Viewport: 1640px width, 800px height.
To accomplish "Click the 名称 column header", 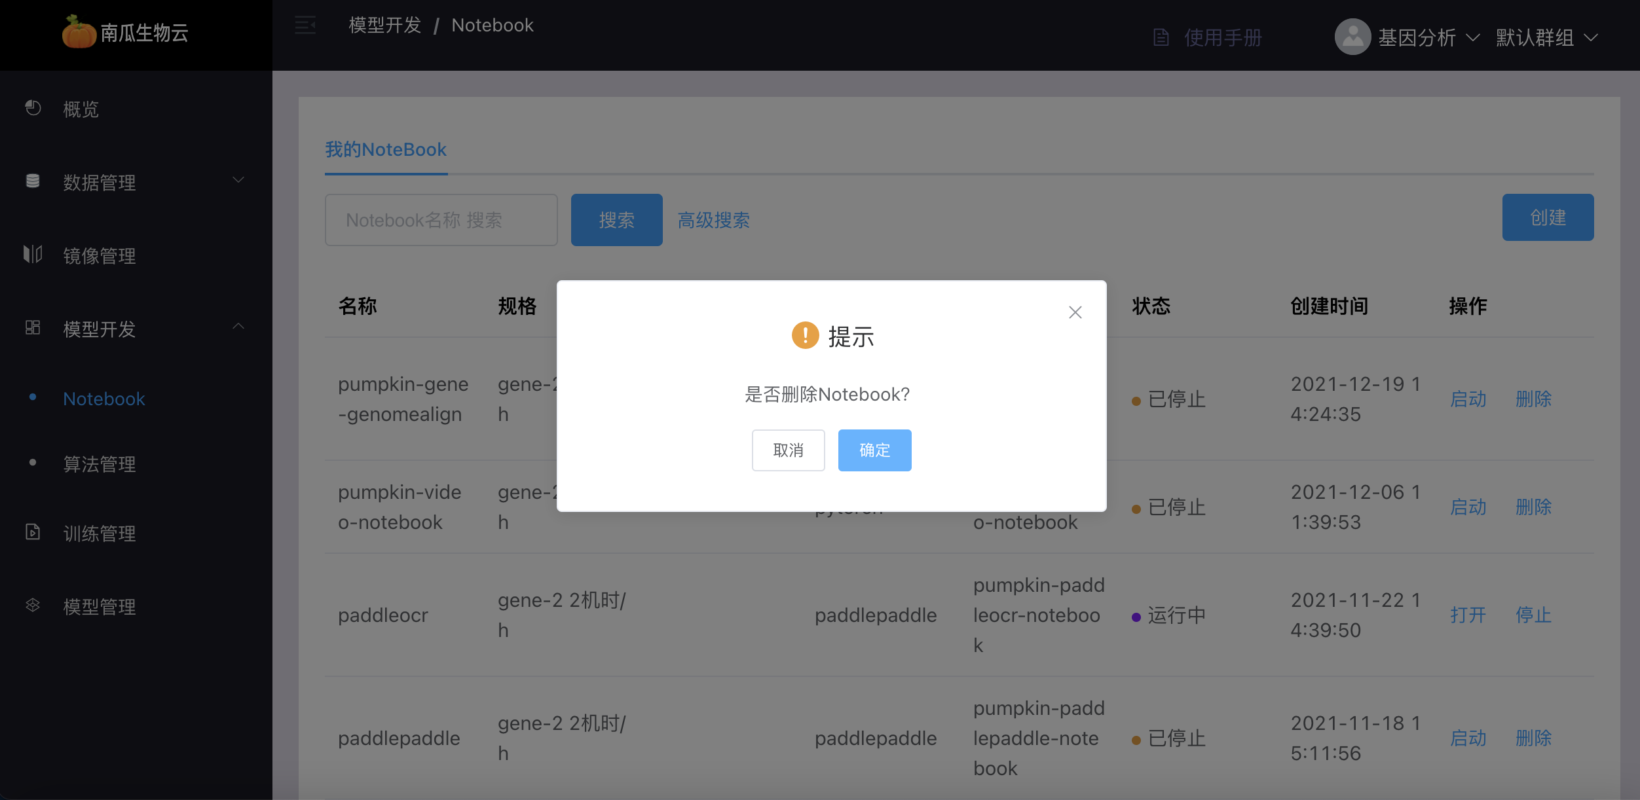I will coord(358,306).
